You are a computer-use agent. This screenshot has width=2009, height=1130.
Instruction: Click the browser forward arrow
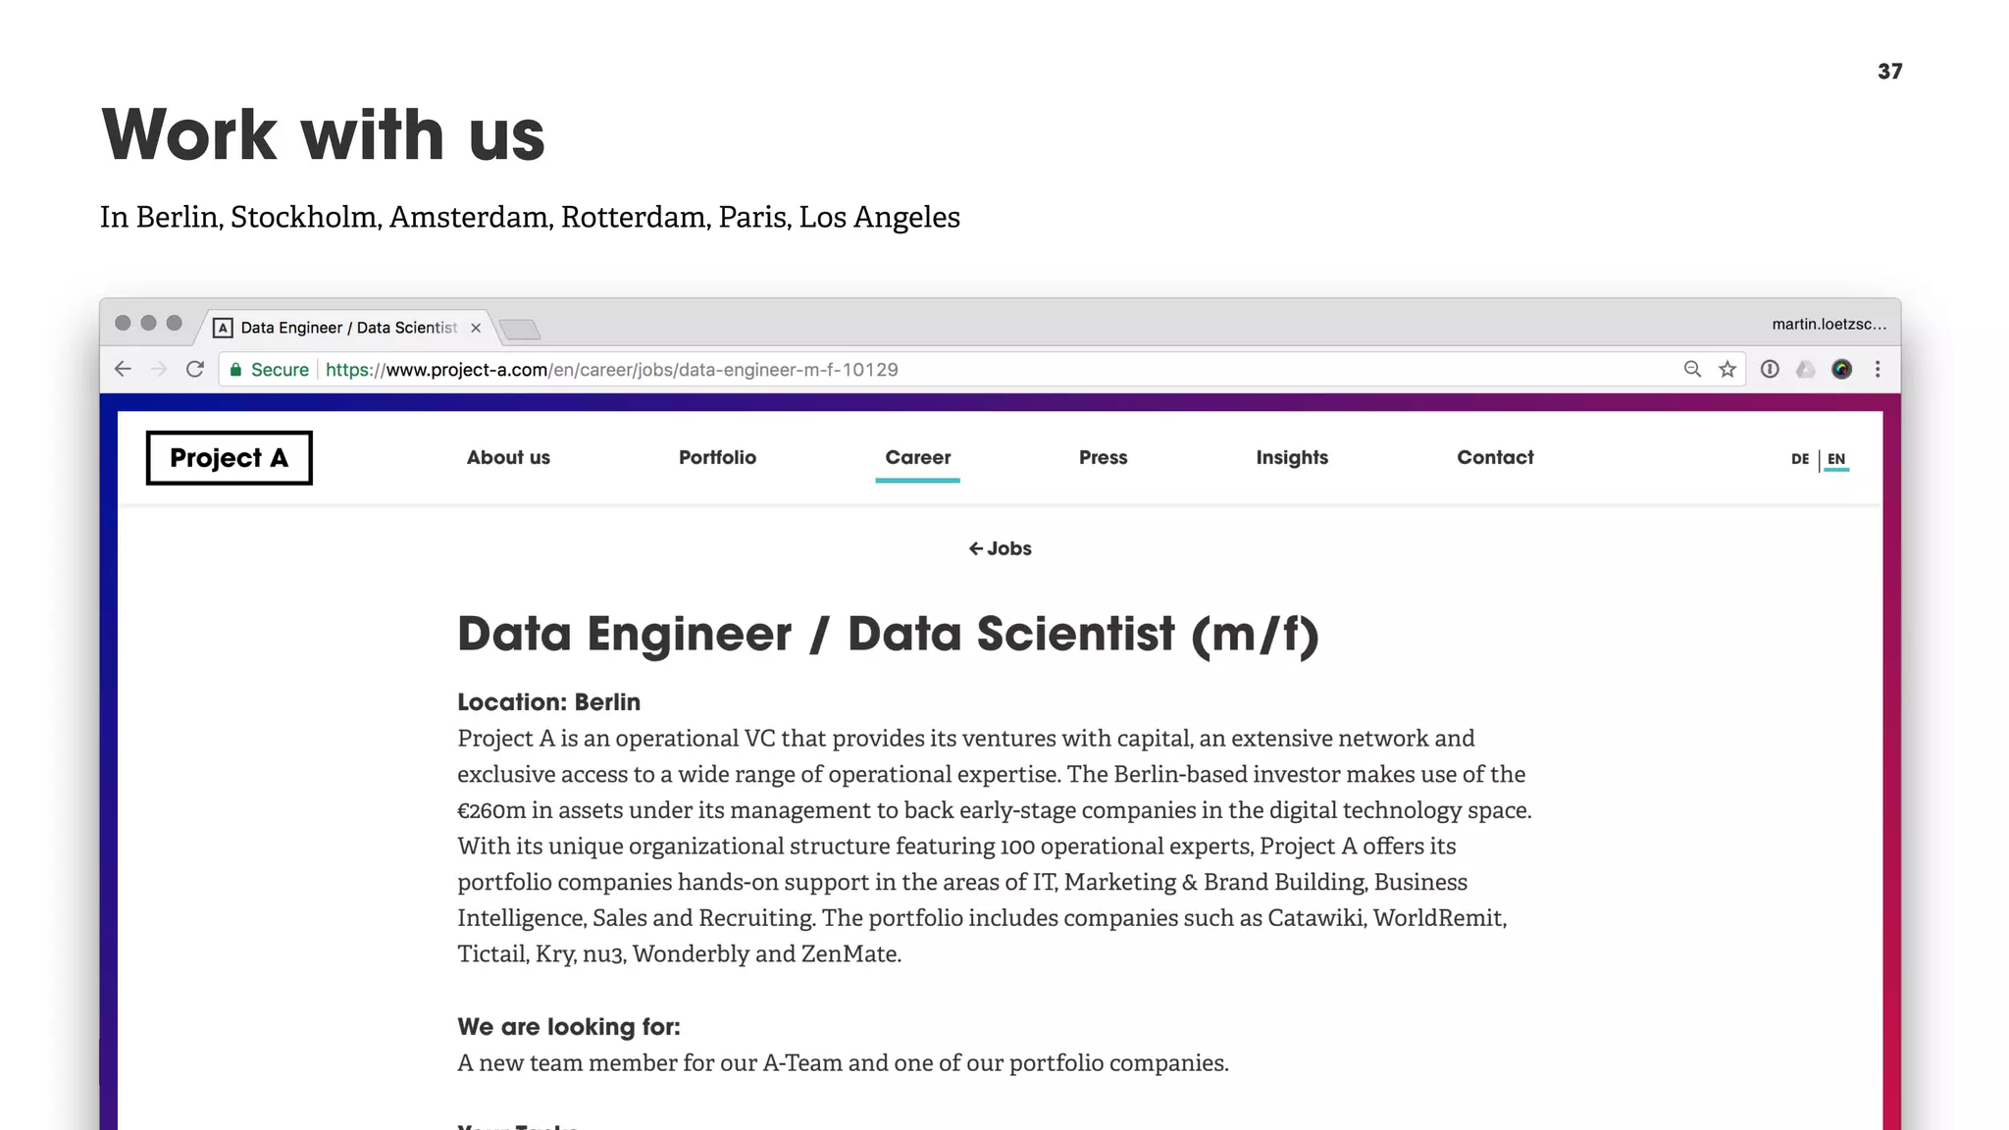coord(159,370)
